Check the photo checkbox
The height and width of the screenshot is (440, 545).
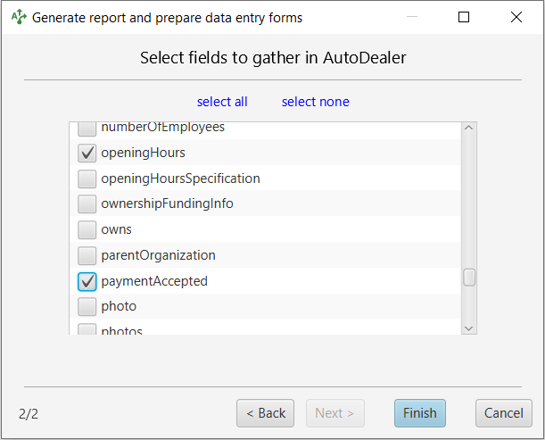click(x=87, y=307)
